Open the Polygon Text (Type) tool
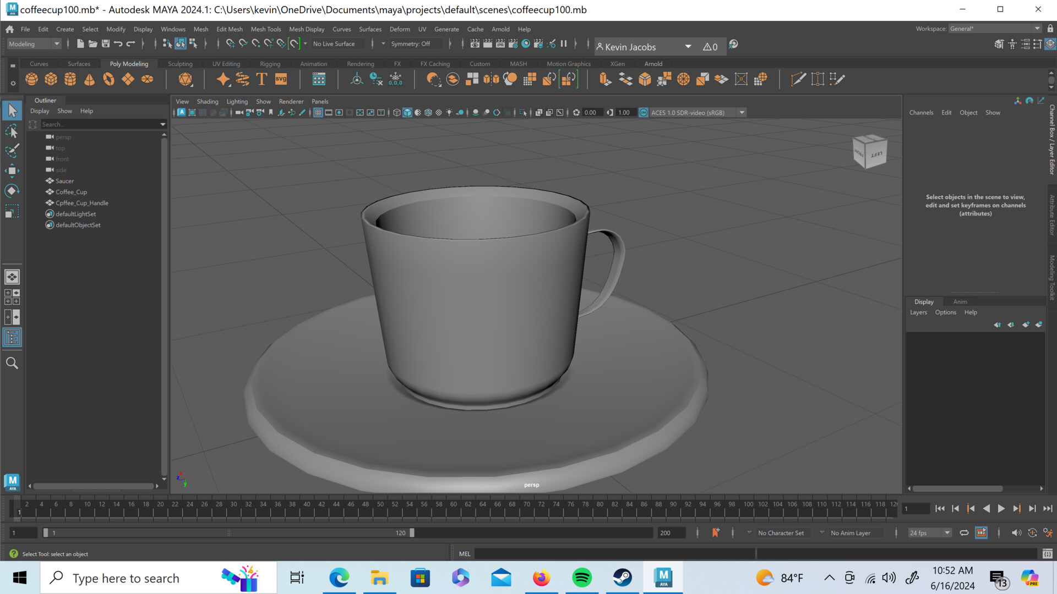 [x=260, y=79]
